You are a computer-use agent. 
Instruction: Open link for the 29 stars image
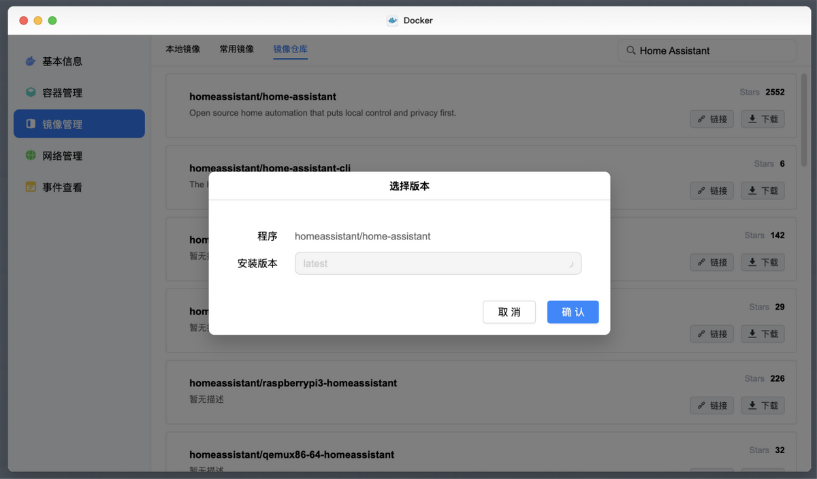(712, 334)
